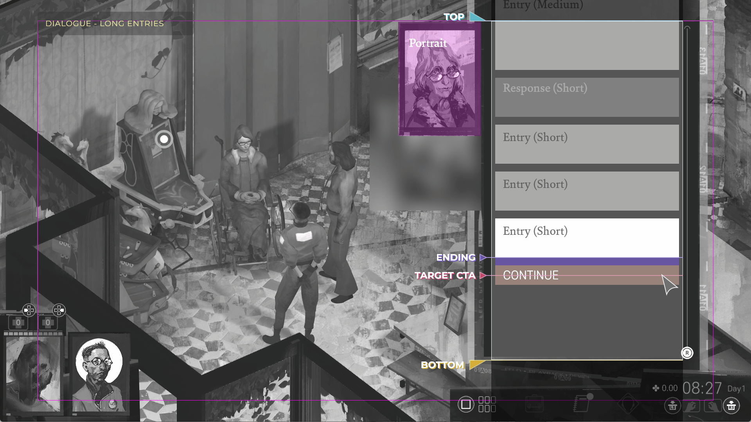Open the six-square grid menu icon

487,404
